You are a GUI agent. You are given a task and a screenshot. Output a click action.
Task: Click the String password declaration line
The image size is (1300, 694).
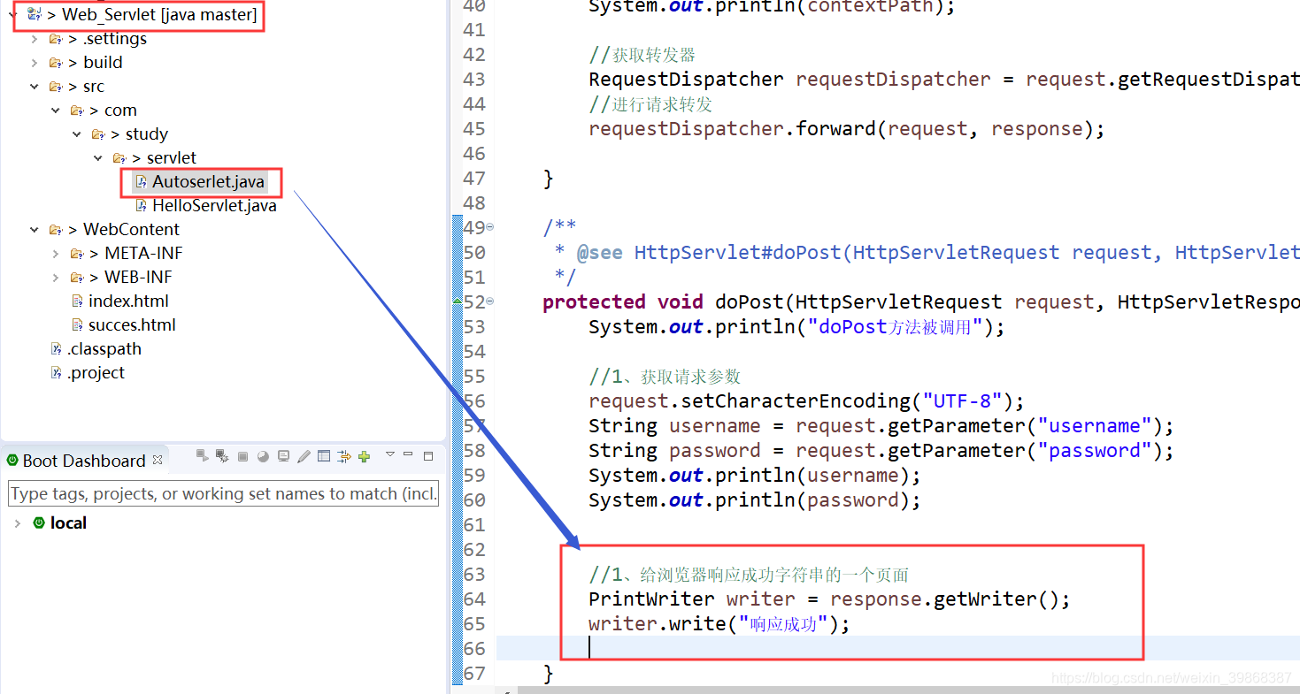coord(881,451)
